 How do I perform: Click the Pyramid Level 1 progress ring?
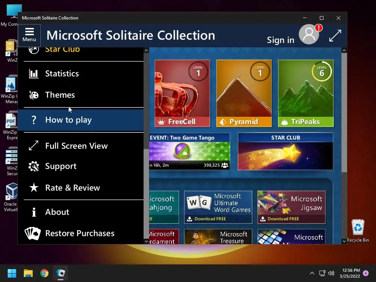(x=260, y=71)
